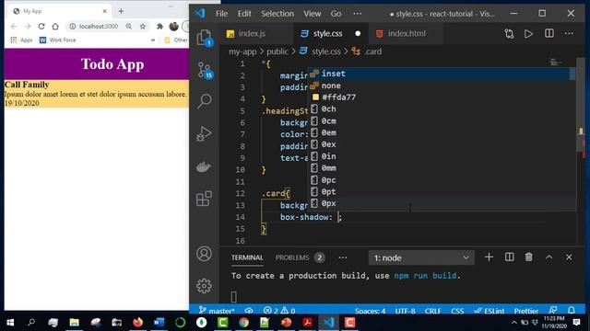Go to Chrome home page
590x331 pixels.
(x=55, y=27)
